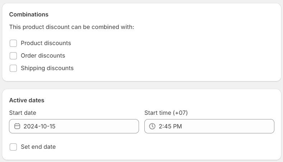This screenshot has height=162, width=283.
Task: Click the 'Shipping discounts' label text
Action: pyautogui.click(x=47, y=68)
